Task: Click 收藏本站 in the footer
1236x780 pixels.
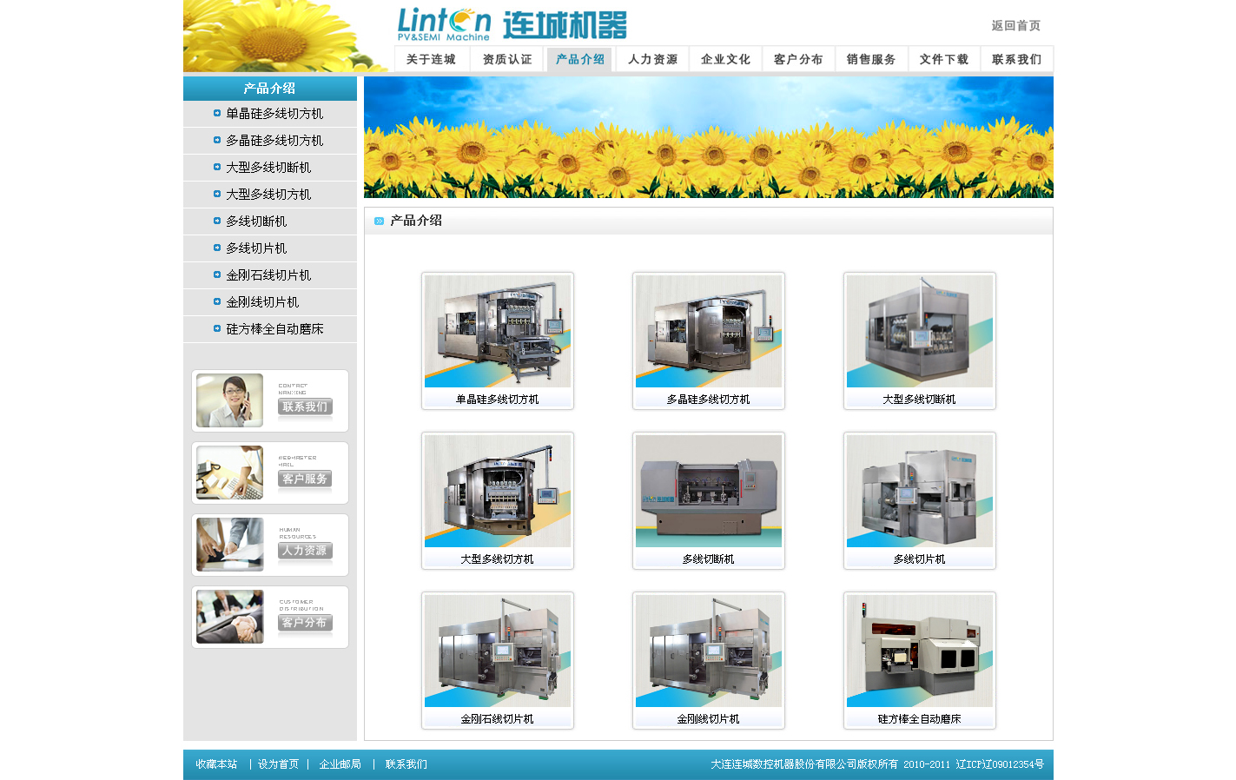Action: [x=216, y=764]
